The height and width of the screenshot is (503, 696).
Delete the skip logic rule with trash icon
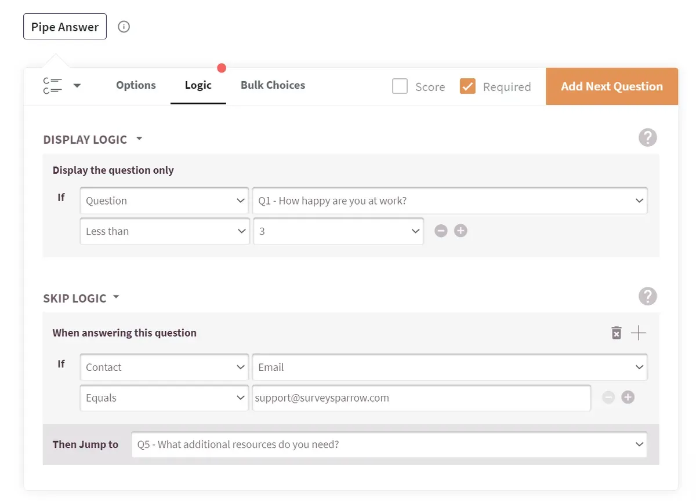click(617, 333)
